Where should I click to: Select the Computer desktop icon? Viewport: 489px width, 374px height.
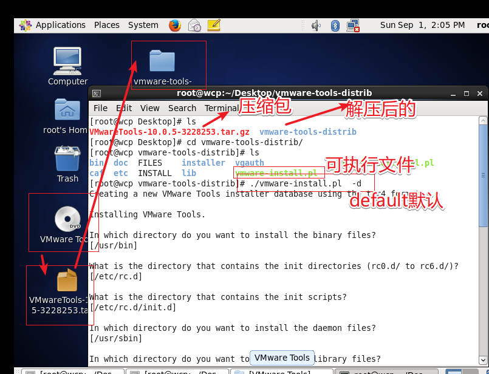tap(67, 66)
